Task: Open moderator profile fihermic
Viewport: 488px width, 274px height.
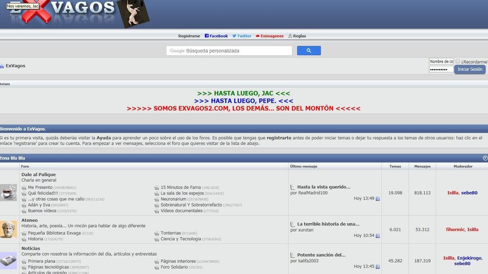Action: click(x=455, y=230)
